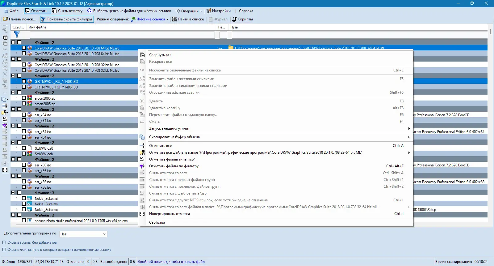Click the blank file icon next to StdWW.ca0
This screenshot has width=494, height=266.
(30, 148)
